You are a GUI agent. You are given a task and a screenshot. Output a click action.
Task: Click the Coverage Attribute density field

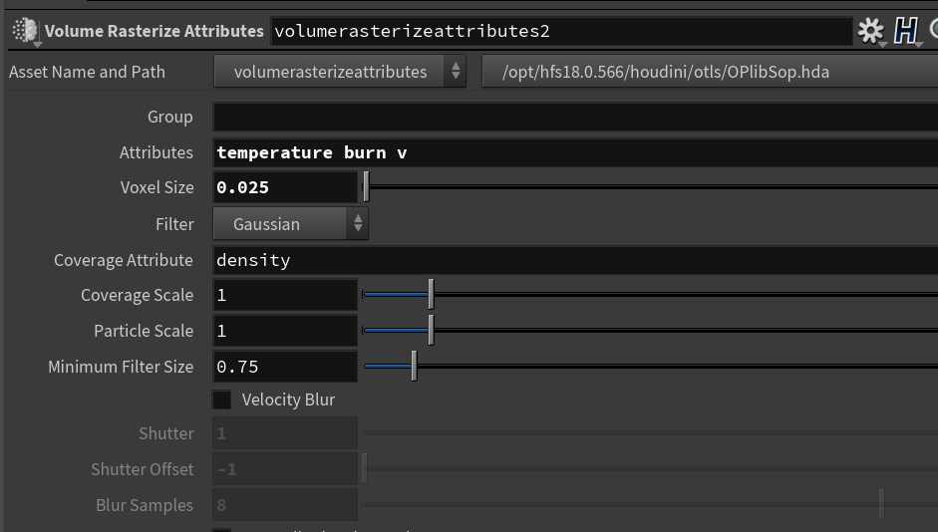coord(575,260)
